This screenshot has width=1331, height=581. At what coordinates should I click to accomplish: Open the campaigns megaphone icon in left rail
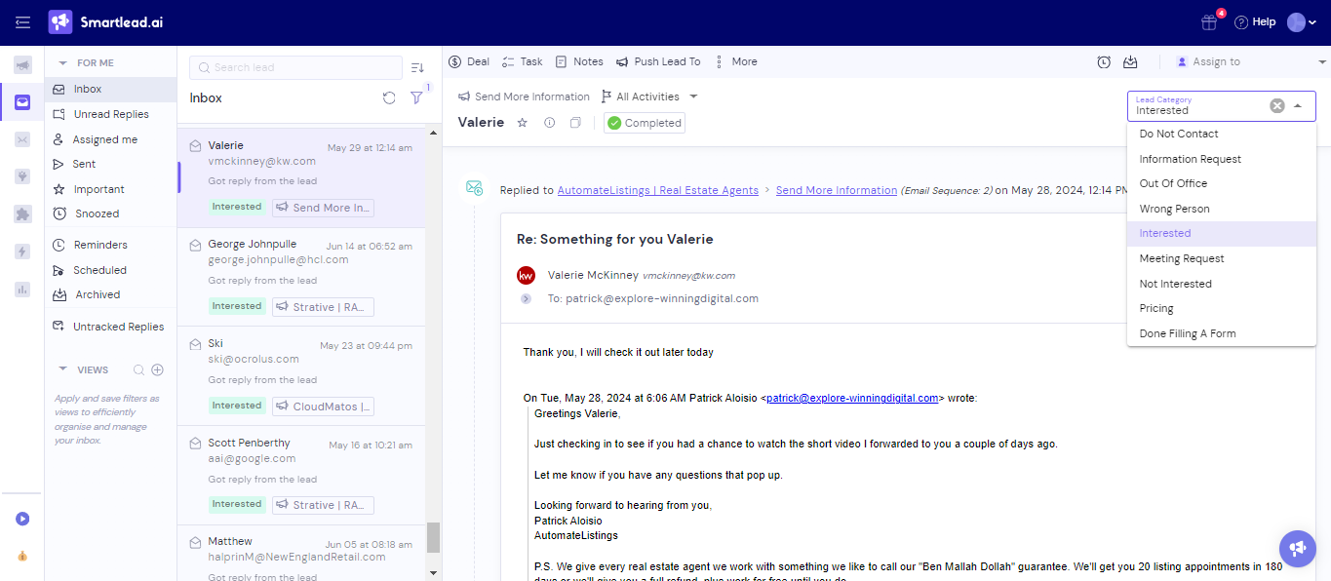coord(22,65)
